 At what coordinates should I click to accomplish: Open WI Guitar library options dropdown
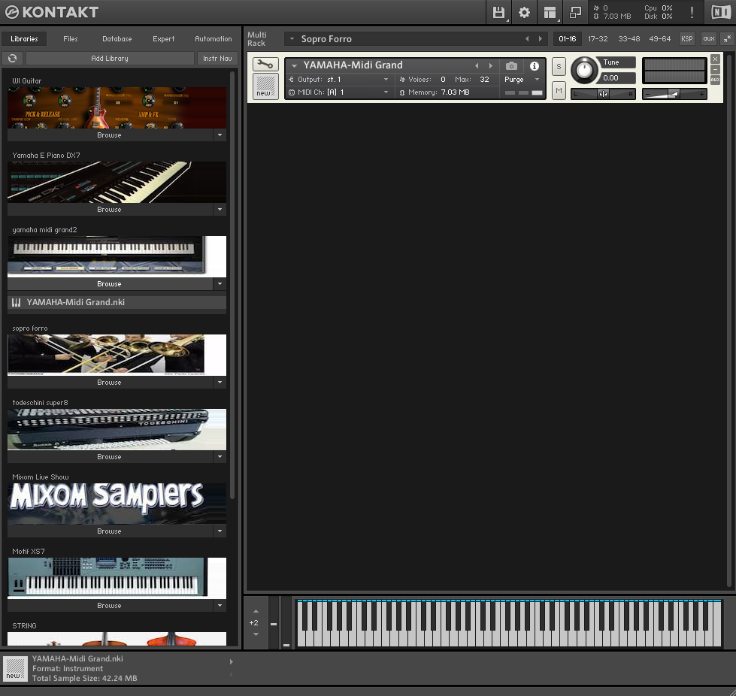[220, 135]
